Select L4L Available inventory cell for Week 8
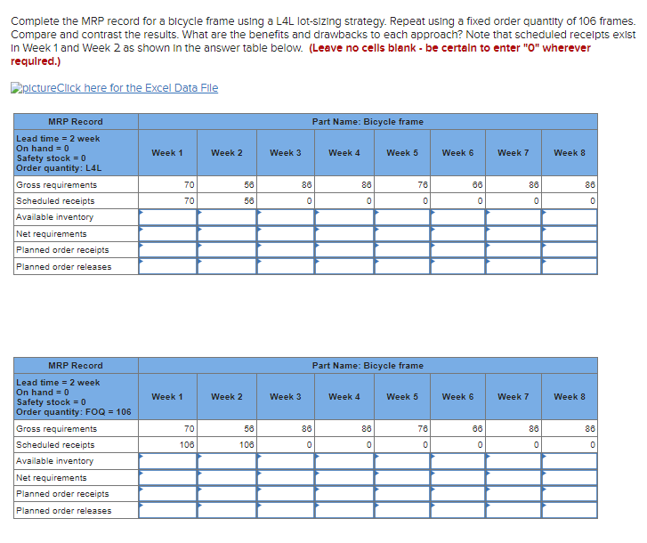This screenshot has height=543, width=647. tap(570, 217)
